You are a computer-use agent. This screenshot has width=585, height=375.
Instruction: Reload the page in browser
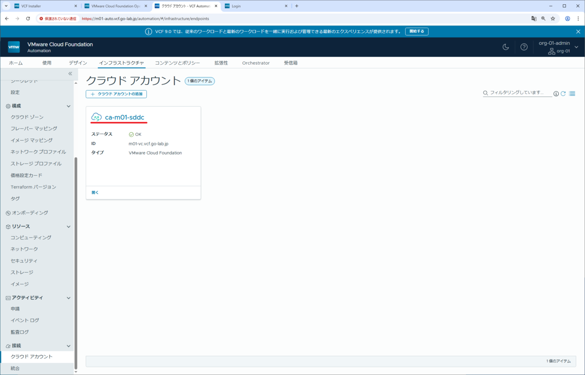coord(28,19)
